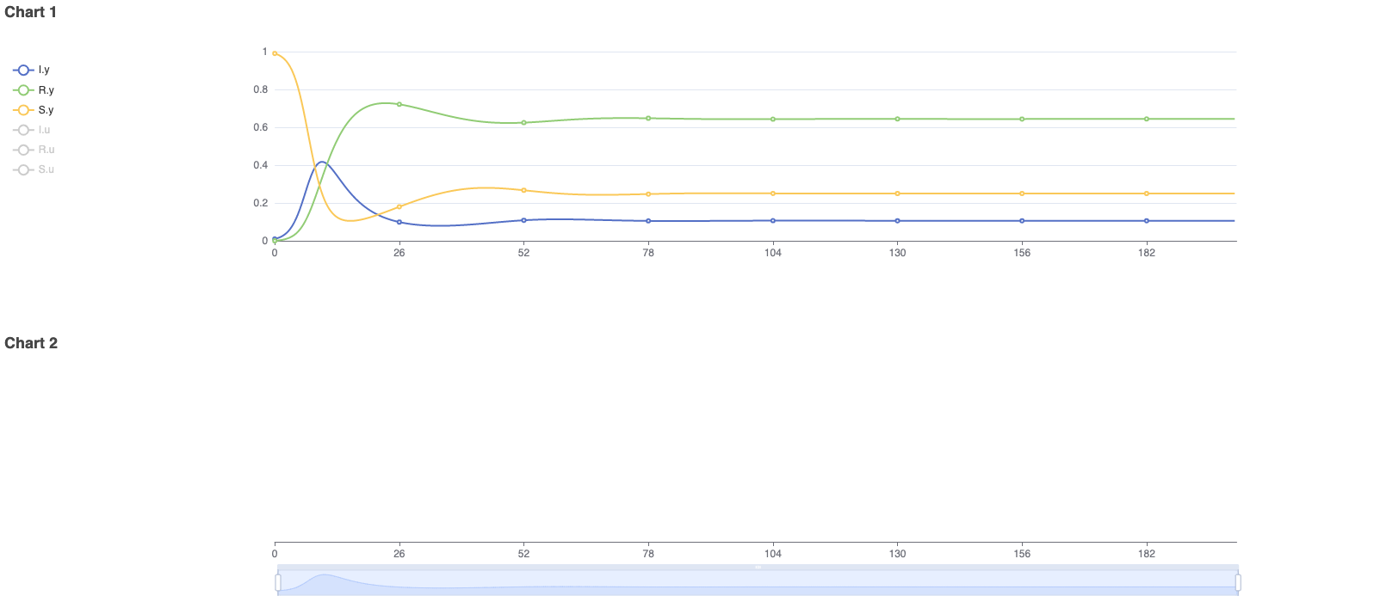Click the data zoom slider's selected range
This screenshot has height=602, width=1374.
[x=758, y=582]
